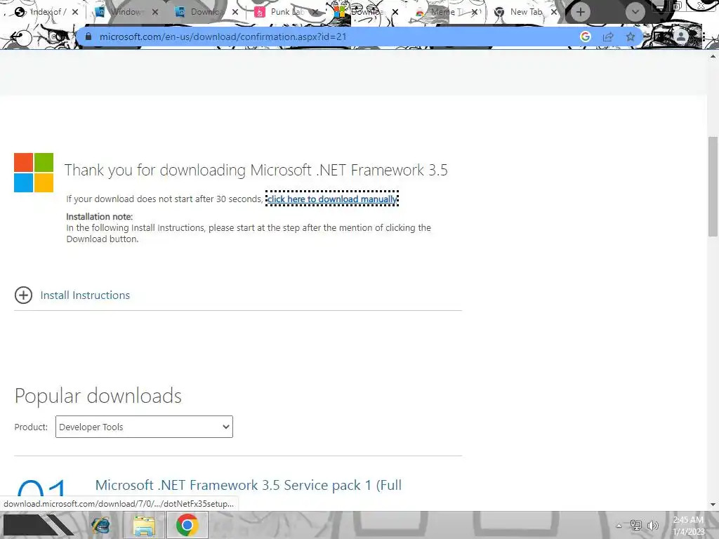Open the Product dropdown showing Developer Tools
The height and width of the screenshot is (539, 719).
pyautogui.click(x=144, y=427)
